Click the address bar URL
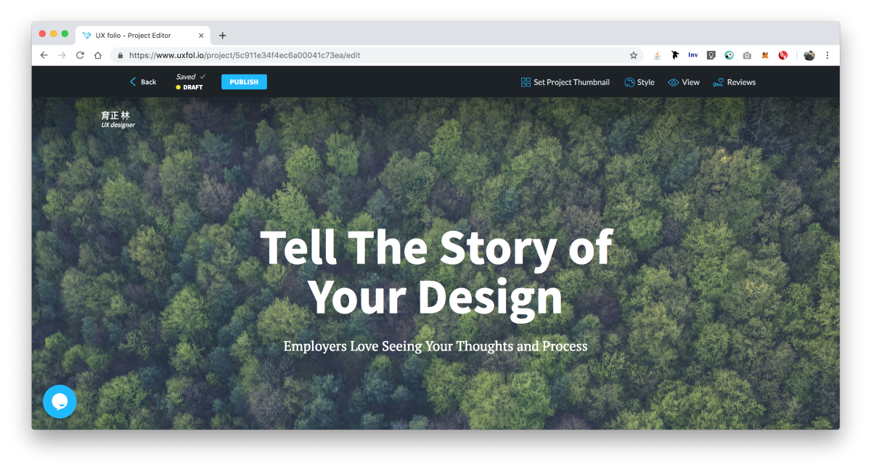Screen dimensions: 871x471 (244, 55)
